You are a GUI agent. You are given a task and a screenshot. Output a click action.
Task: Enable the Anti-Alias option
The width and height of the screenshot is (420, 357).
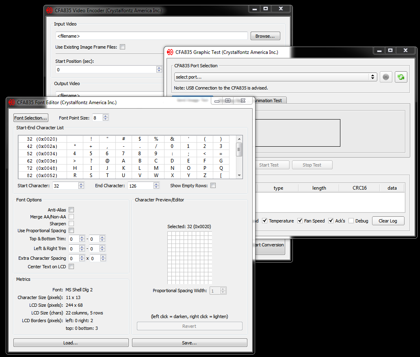[71, 210]
